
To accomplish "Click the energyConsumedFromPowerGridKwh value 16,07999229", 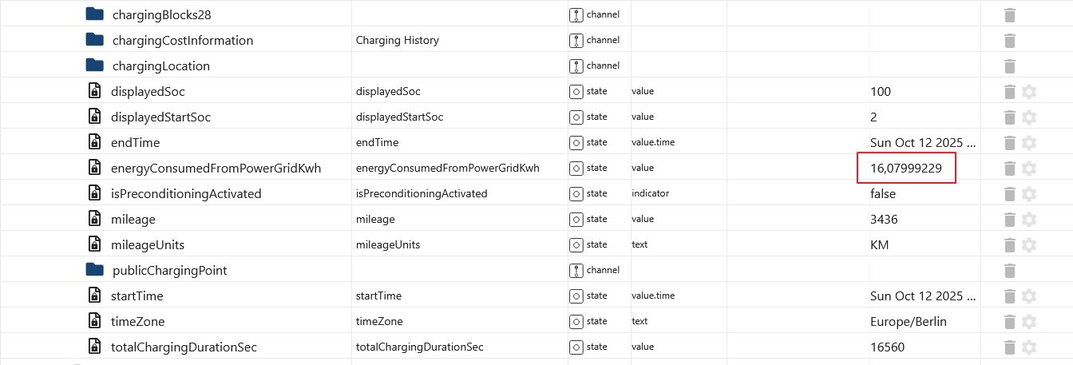I will [905, 169].
